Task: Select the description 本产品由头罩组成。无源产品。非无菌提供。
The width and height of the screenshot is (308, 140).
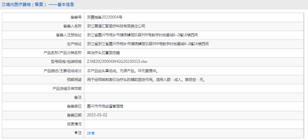Action: click(x=123, y=71)
